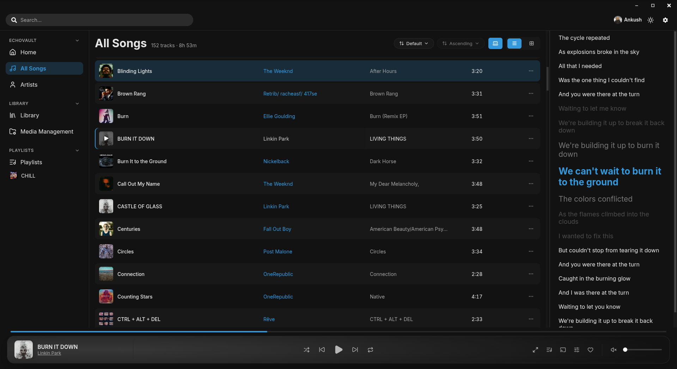Open more options for Call Out My Name

click(531, 184)
